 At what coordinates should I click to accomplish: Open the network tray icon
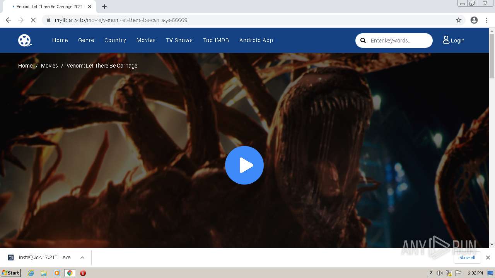[449, 273]
